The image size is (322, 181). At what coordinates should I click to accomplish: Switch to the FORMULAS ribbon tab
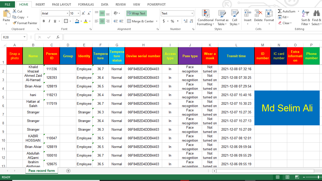point(86,5)
